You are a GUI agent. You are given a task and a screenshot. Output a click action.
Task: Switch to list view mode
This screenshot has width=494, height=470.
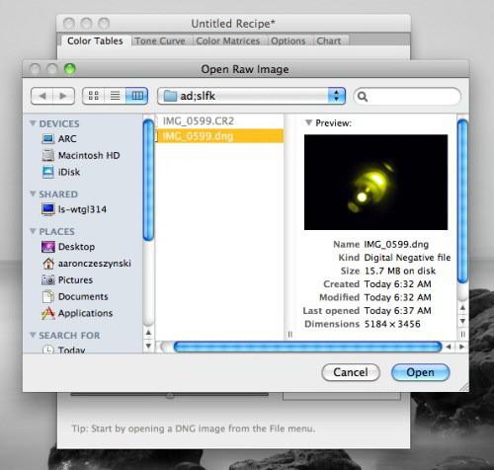coord(115,96)
